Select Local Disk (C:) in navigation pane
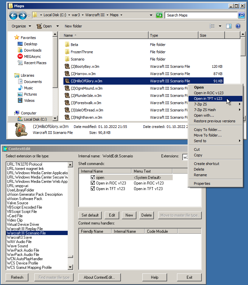 32,119
